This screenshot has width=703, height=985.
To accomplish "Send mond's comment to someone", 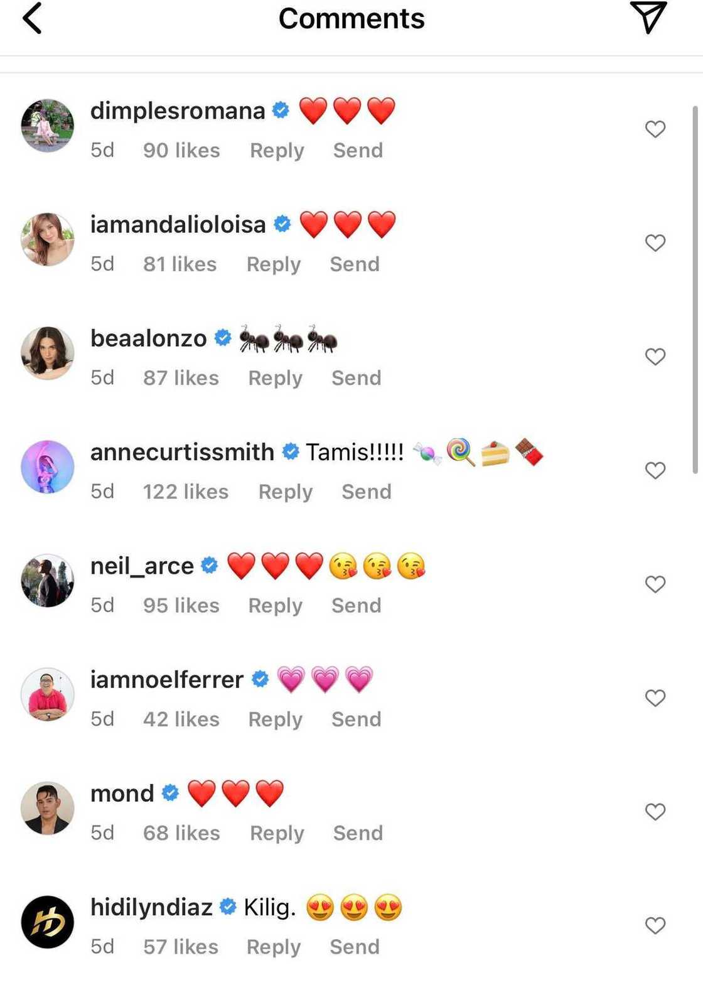I will point(358,833).
